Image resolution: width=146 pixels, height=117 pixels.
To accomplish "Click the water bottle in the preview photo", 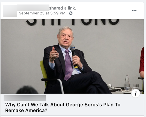I will coord(127,83).
